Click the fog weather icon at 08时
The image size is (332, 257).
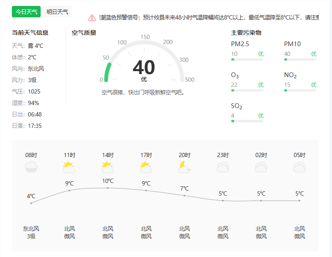(x=31, y=167)
